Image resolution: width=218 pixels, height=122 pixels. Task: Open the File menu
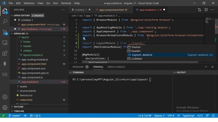(11, 3)
